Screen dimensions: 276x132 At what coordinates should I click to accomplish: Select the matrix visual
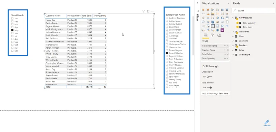tap(217, 26)
